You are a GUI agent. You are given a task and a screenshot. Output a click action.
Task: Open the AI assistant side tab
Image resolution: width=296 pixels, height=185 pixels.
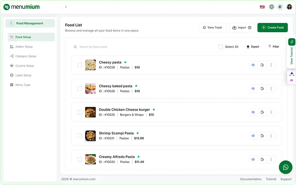(x=291, y=77)
